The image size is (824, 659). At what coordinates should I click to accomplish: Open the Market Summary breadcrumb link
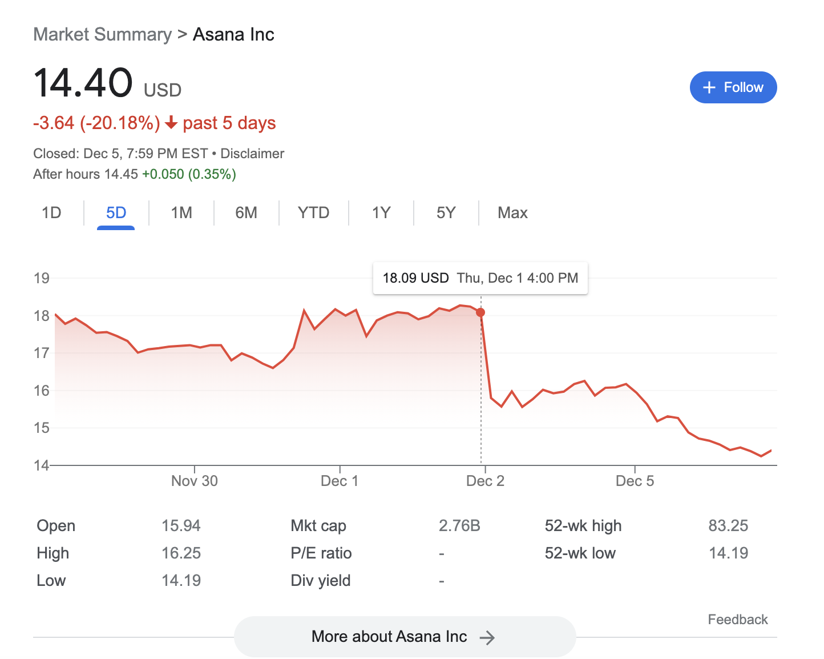[x=102, y=34]
